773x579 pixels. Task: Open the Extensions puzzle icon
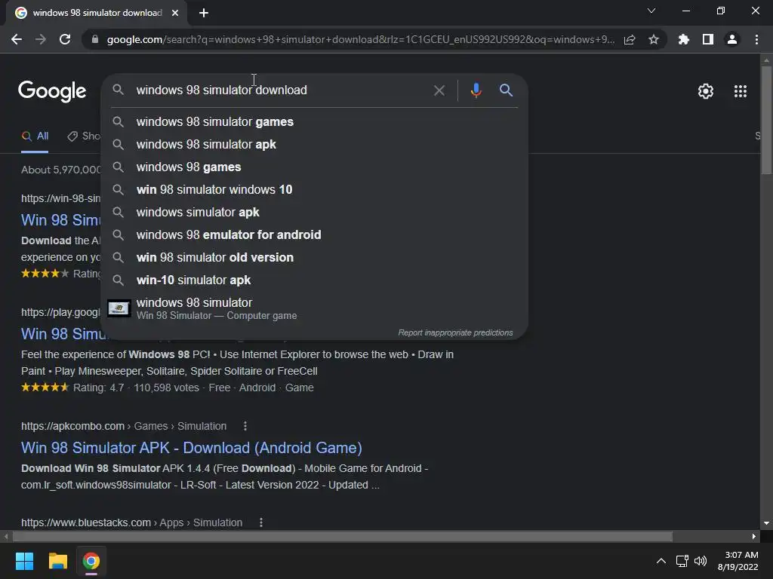(683, 39)
